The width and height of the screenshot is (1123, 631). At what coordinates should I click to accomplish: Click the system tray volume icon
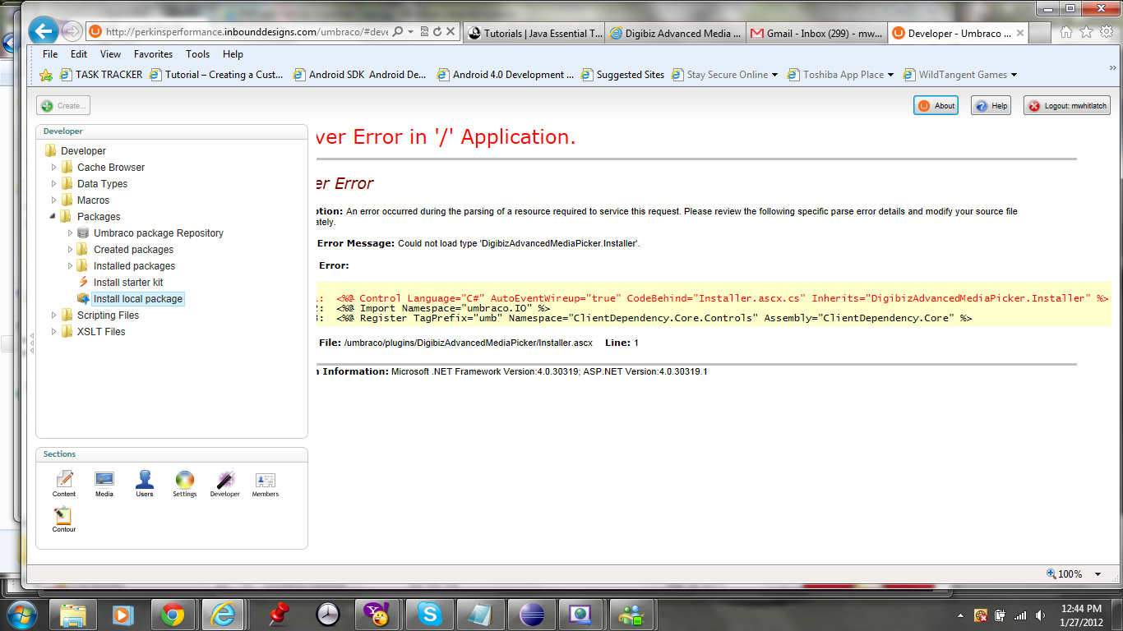click(1041, 615)
